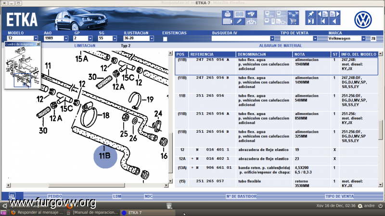Switch to Responder al mensaje taskbar window
The height and width of the screenshot is (216, 385).
coord(37,213)
